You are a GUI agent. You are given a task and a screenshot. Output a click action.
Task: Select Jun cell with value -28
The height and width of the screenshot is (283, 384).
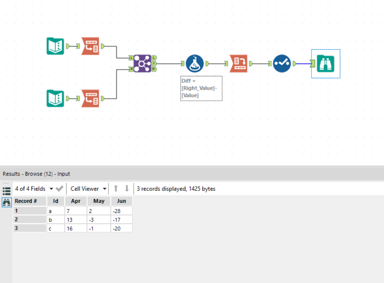tap(121, 211)
